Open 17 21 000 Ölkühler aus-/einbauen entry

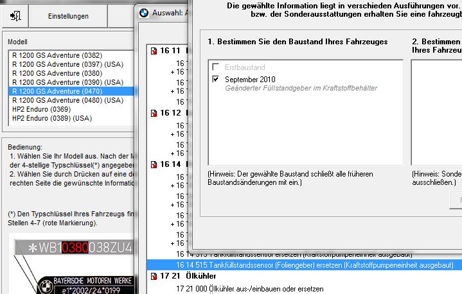point(250,289)
